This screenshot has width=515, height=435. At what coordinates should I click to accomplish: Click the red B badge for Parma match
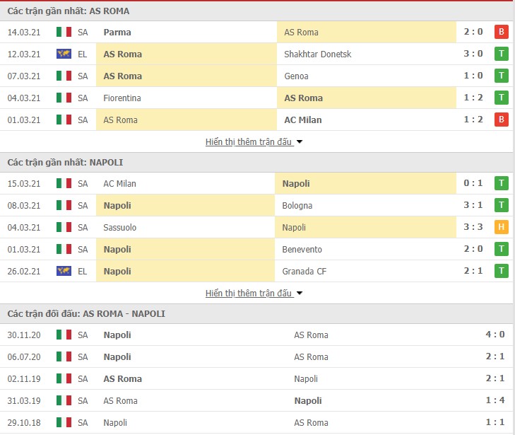[501, 32]
